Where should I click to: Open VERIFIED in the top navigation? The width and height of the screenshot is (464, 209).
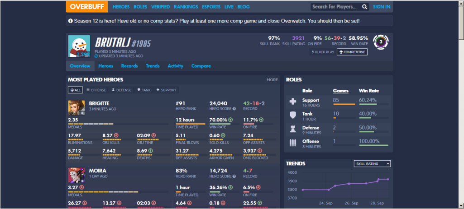point(160,7)
